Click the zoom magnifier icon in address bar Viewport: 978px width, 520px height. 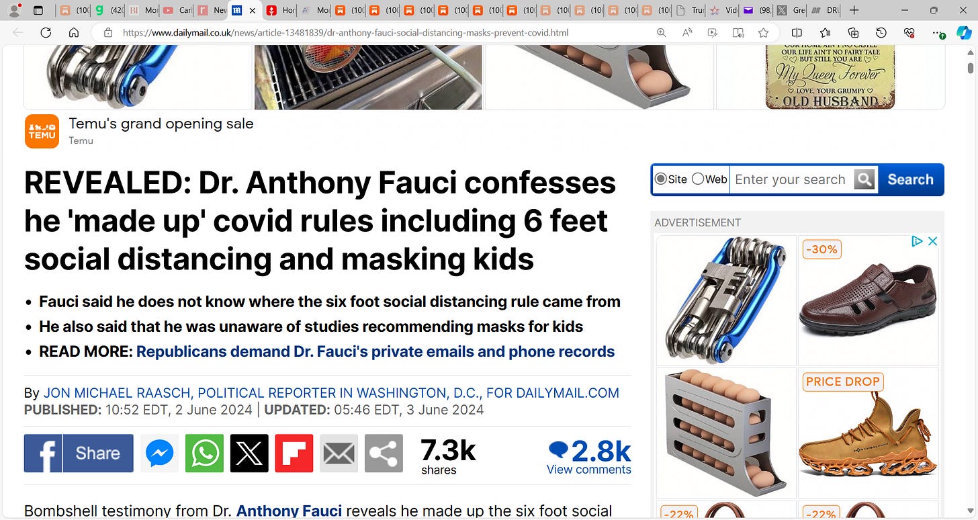coord(662,32)
